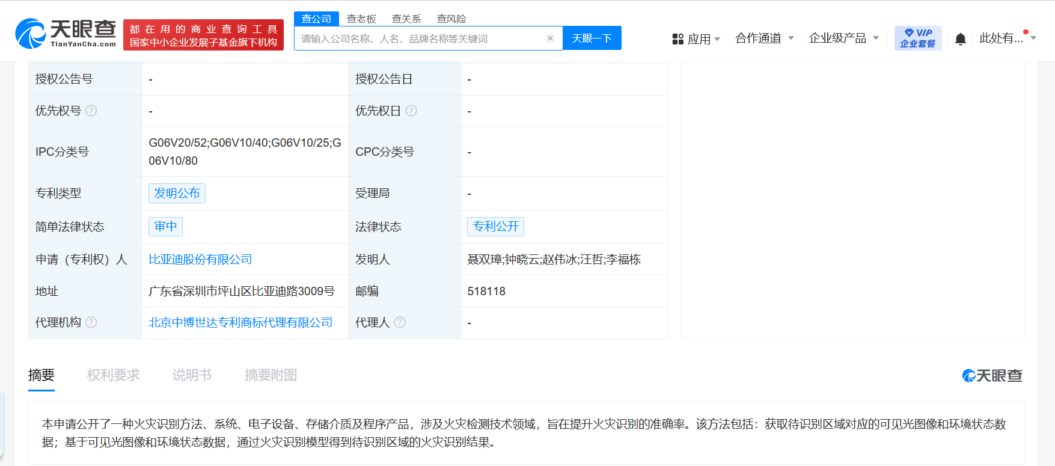This screenshot has width=1055, height=466.
Task: Select the 查老板 search tab
Action: tap(361, 19)
